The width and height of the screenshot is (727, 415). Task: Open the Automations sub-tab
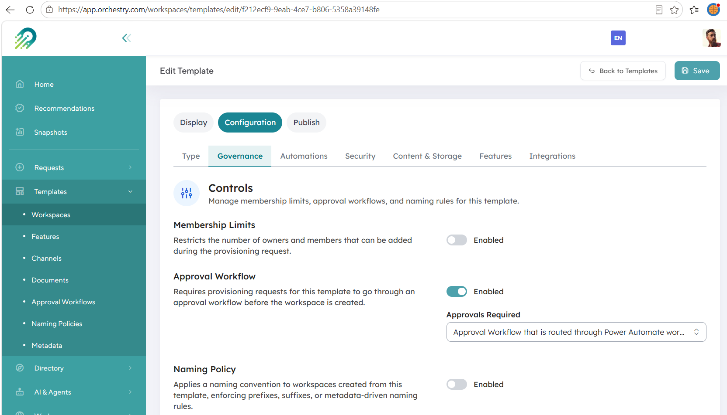click(x=304, y=156)
